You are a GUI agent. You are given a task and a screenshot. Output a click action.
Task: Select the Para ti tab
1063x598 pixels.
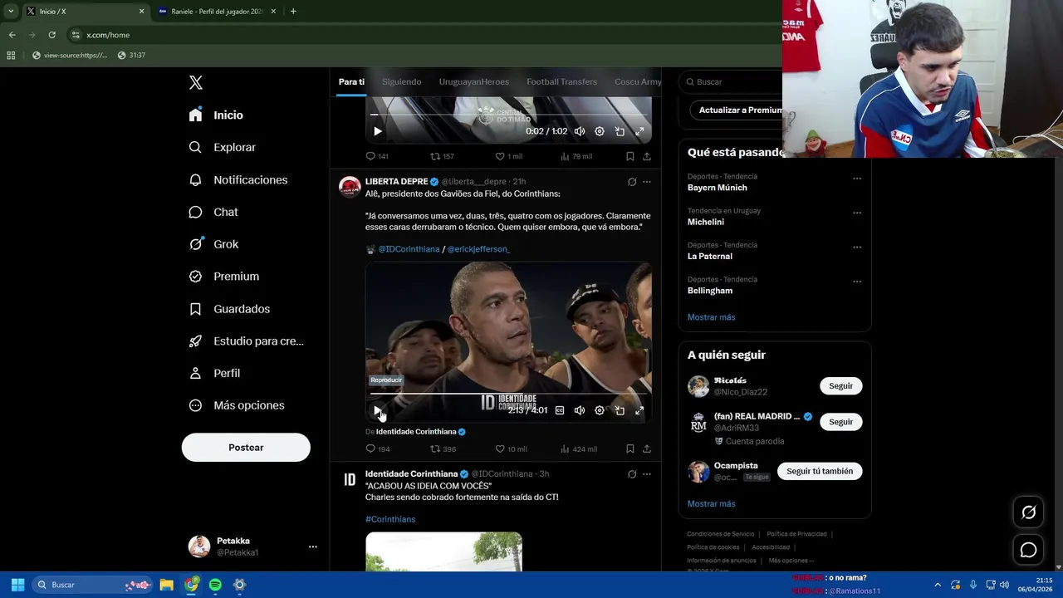coord(351,81)
